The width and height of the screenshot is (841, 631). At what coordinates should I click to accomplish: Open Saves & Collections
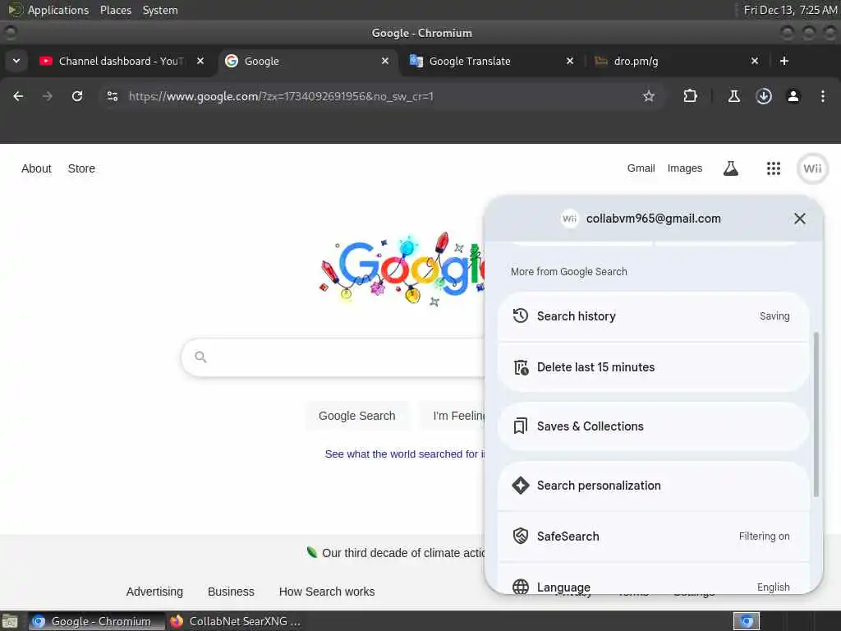coord(653,426)
